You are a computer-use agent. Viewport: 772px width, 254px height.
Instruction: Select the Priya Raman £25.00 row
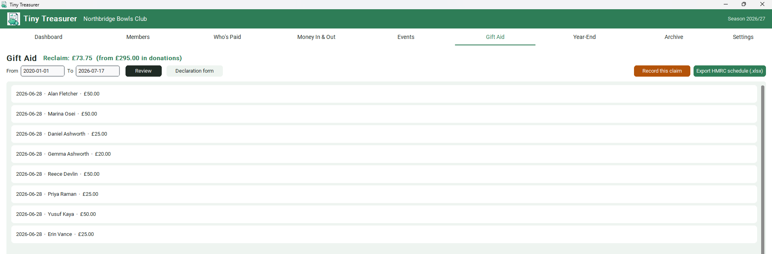384,194
